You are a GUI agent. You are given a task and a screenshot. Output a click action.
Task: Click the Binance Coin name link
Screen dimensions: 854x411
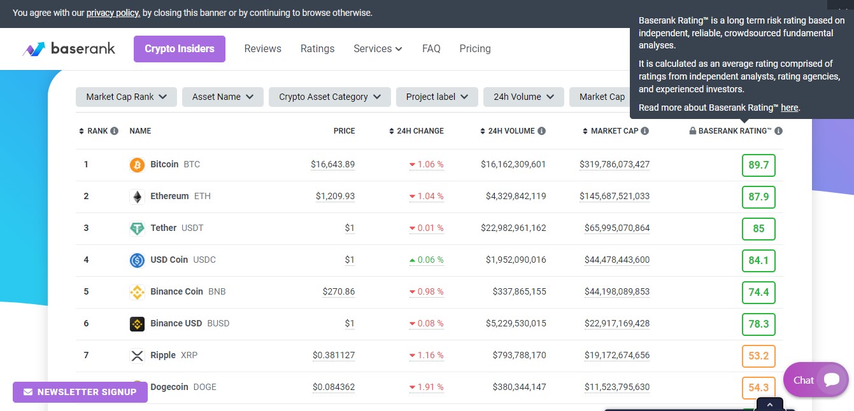(x=177, y=292)
